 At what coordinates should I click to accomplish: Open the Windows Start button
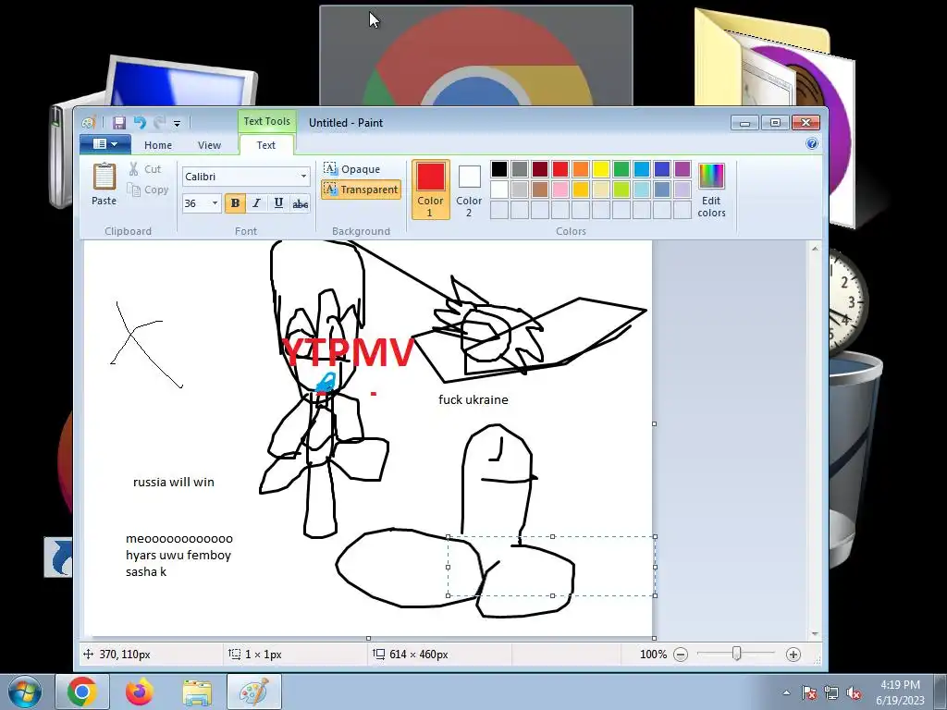point(25,692)
